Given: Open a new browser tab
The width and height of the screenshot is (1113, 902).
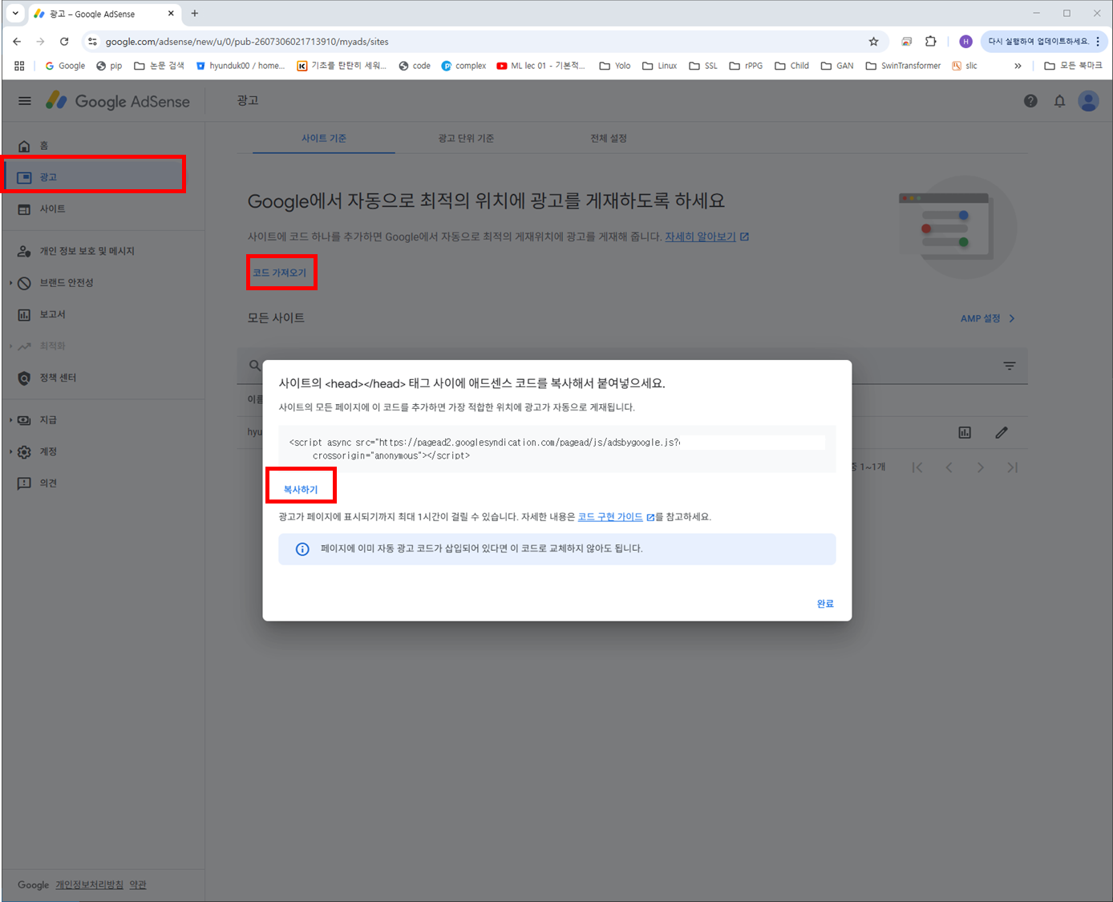Looking at the screenshot, I should point(194,14).
